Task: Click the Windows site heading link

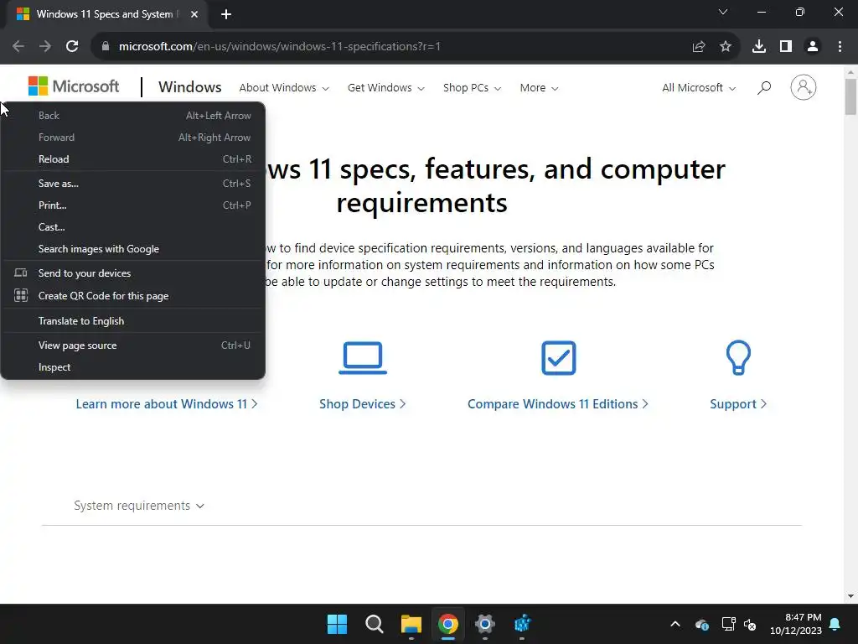Action: point(190,87)
